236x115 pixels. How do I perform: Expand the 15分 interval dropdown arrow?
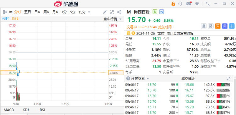[x=89, y=12]
